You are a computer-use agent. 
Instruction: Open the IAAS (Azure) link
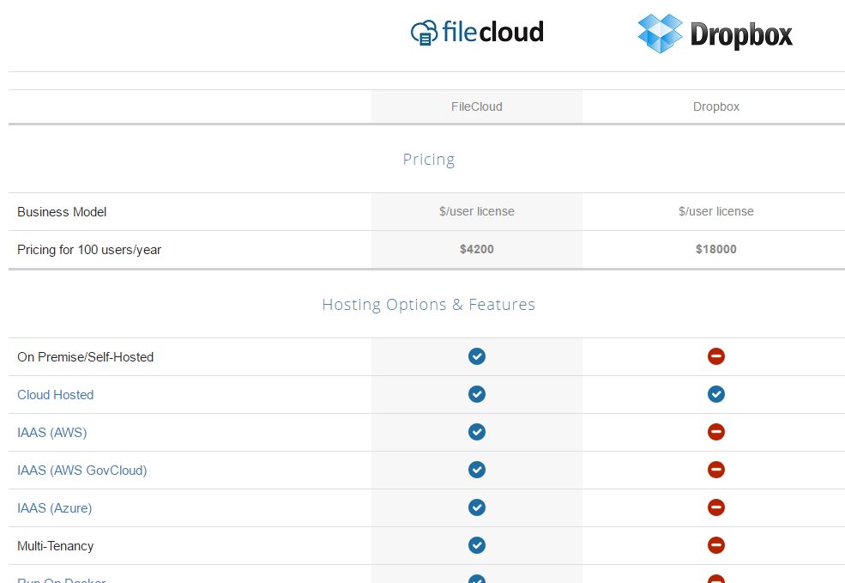(x=54, y=508)
